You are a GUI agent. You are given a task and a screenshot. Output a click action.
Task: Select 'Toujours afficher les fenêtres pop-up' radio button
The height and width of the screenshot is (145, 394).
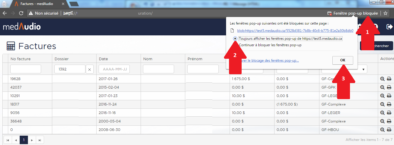pyautogui.click(x=235, y=39)
